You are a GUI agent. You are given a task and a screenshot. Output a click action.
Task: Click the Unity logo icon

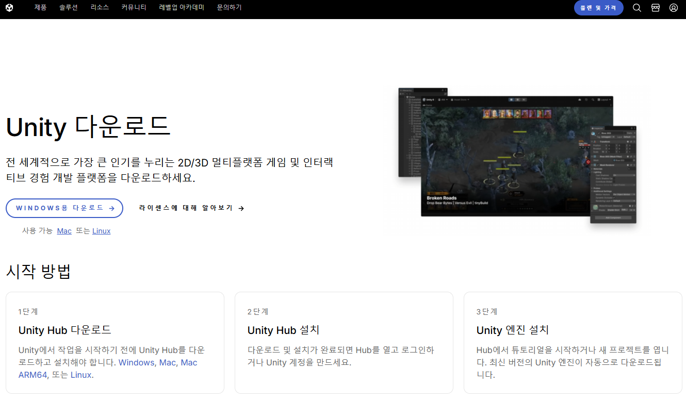point(10,8)
